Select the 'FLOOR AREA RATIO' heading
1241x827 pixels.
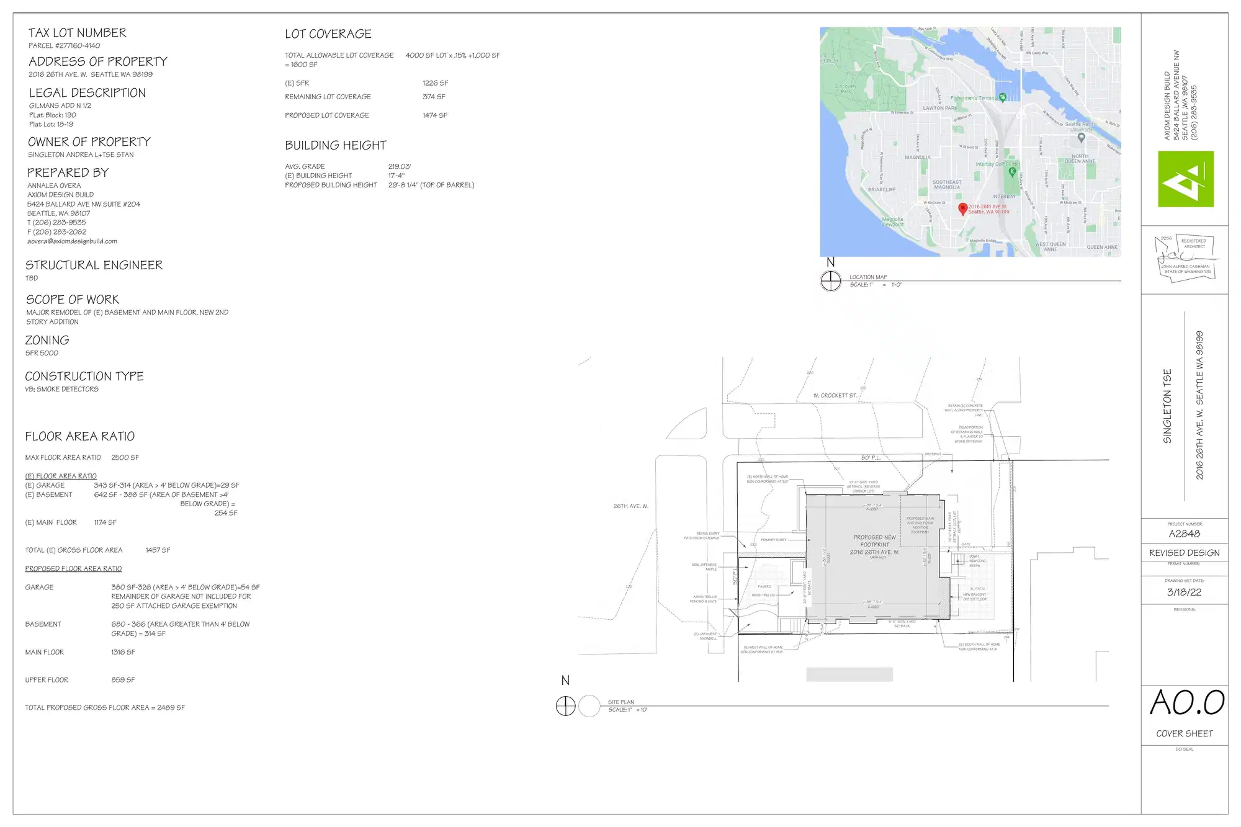pyautogui.click(x=80, y=437)
